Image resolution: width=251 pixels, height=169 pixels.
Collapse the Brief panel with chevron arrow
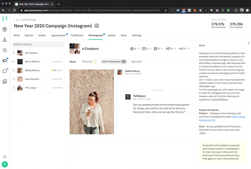pyautogui.click(x=249, y=43)
